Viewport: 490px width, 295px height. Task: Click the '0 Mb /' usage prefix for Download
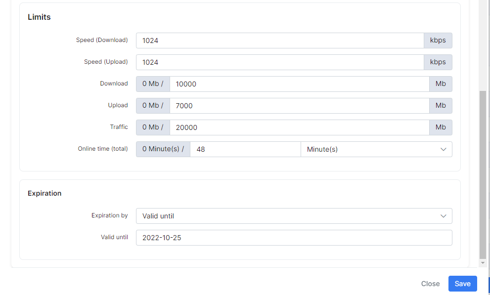pyautogui.click(x=153, y=84)
